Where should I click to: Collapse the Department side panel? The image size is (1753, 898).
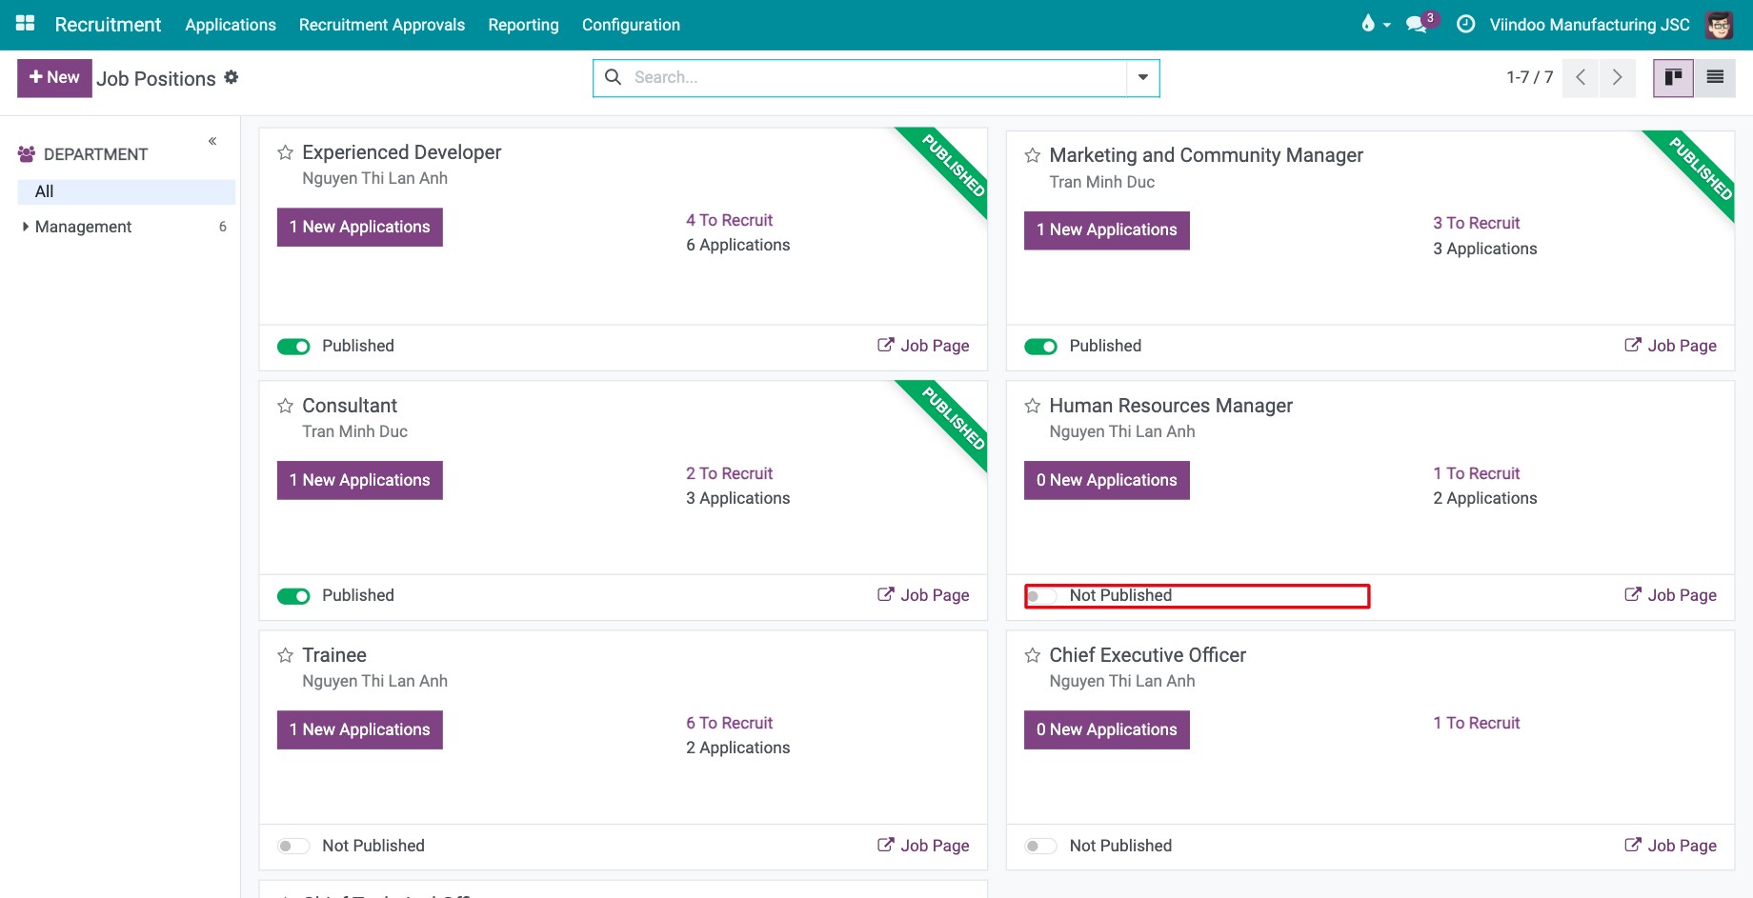(212, 141)
